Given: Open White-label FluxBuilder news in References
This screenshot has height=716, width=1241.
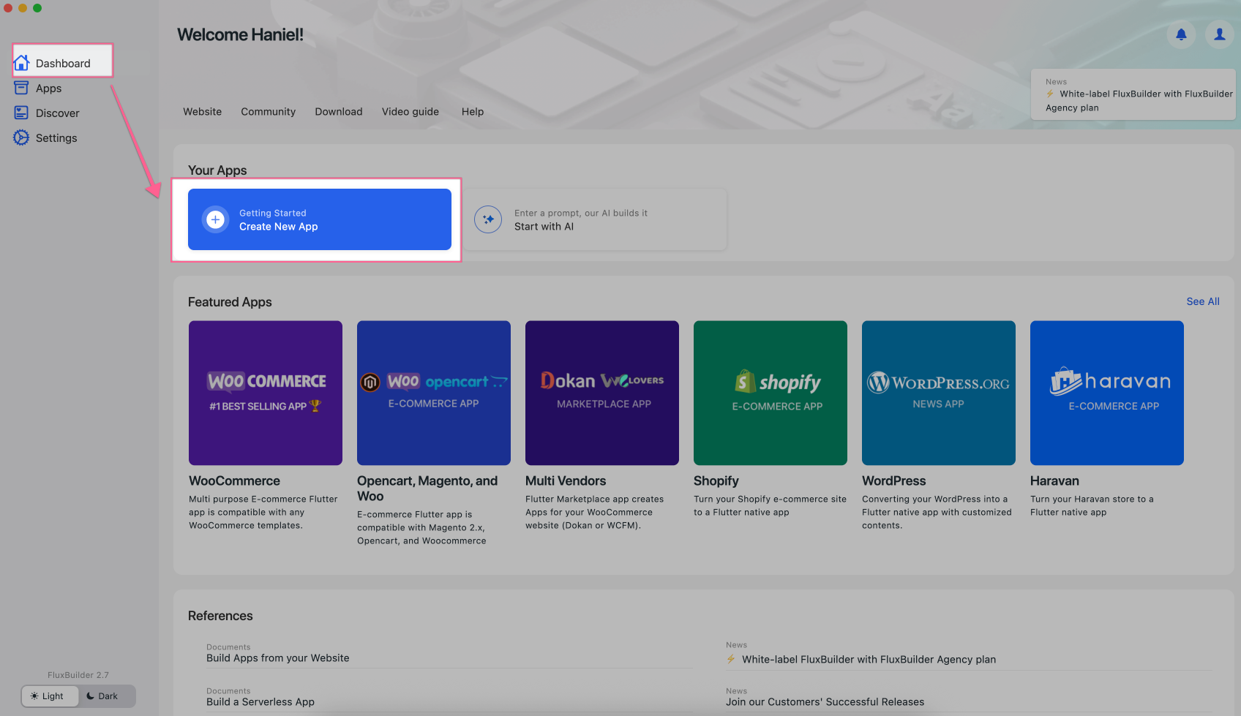Looking at the screenshot, I should coord(869,660).
